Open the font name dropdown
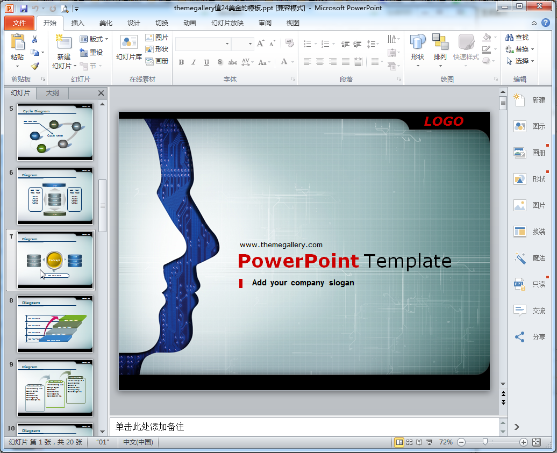The image size is (557, 453). [227, 44]
